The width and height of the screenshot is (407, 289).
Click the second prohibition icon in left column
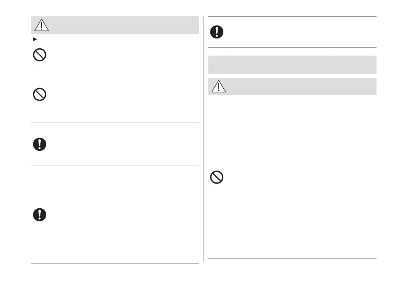[39, 94]
